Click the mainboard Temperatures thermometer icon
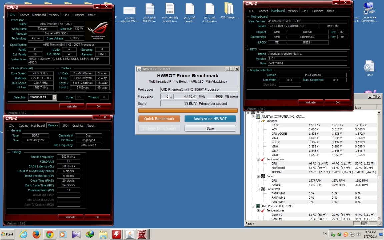Screen dimensions: 384x240 click(x=263, y=159)
